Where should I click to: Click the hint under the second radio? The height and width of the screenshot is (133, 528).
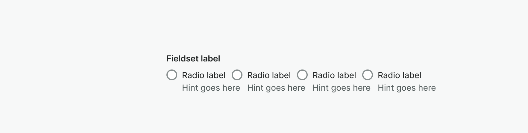click(x=276, y=88)
